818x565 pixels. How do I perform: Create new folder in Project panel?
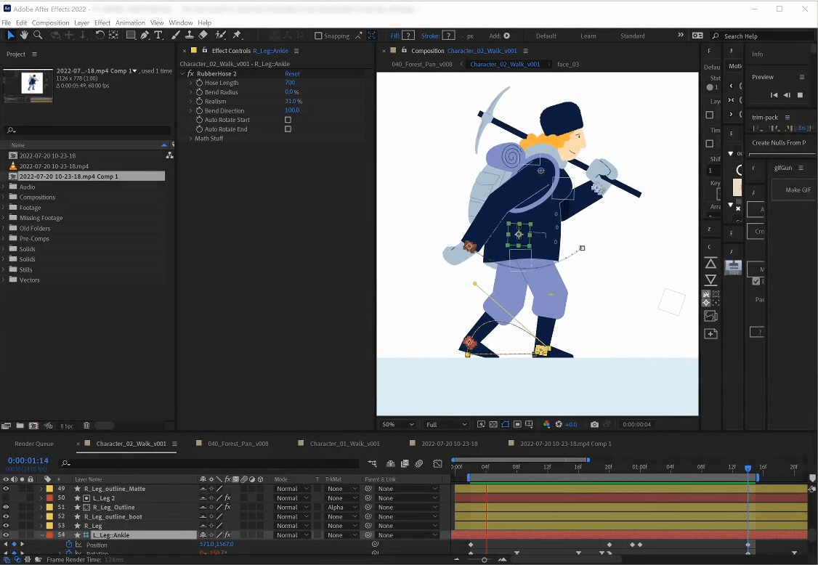(x=20, y=426)
